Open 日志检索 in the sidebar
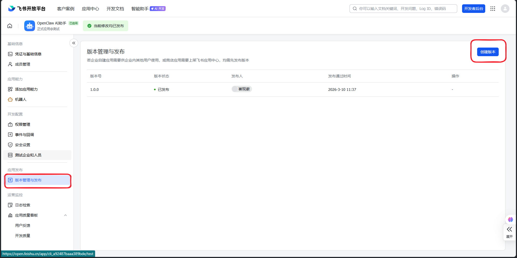 [23, 205]
